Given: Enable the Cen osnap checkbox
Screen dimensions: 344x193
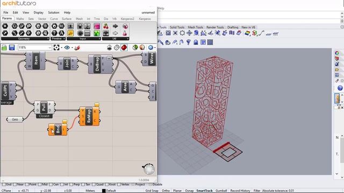Looking at the screenshot, I should pyautogui.click(x=51, y=184).
